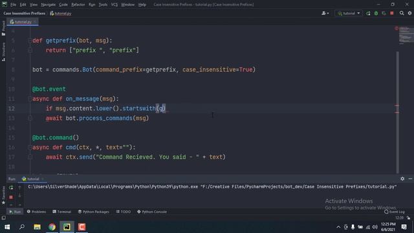Toggle tool window bars icon in status bar

[x=3, y=218]
